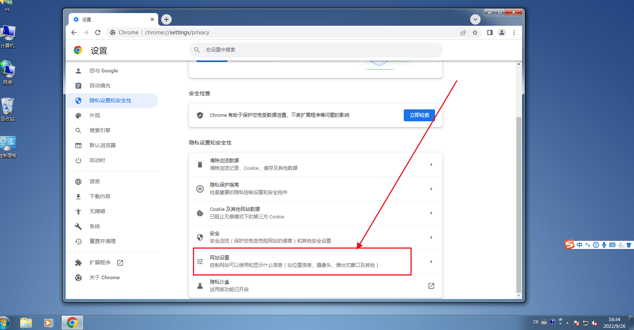Open the Sogou skin shirt icon

(629, 245)
